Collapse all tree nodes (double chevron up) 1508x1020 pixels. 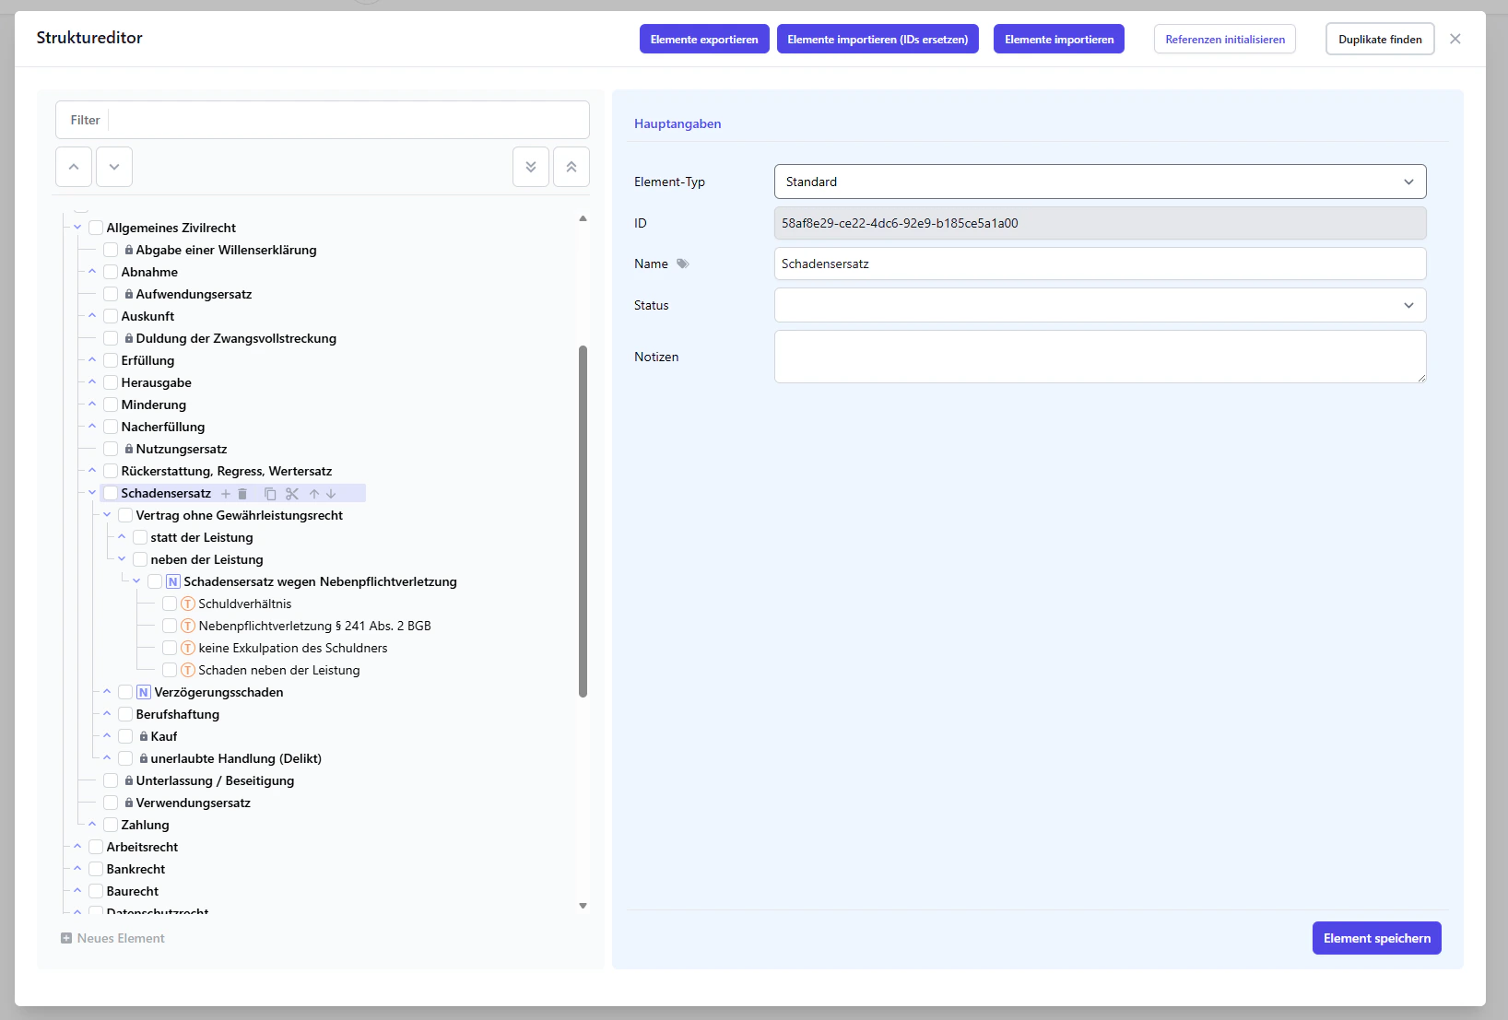571,167
